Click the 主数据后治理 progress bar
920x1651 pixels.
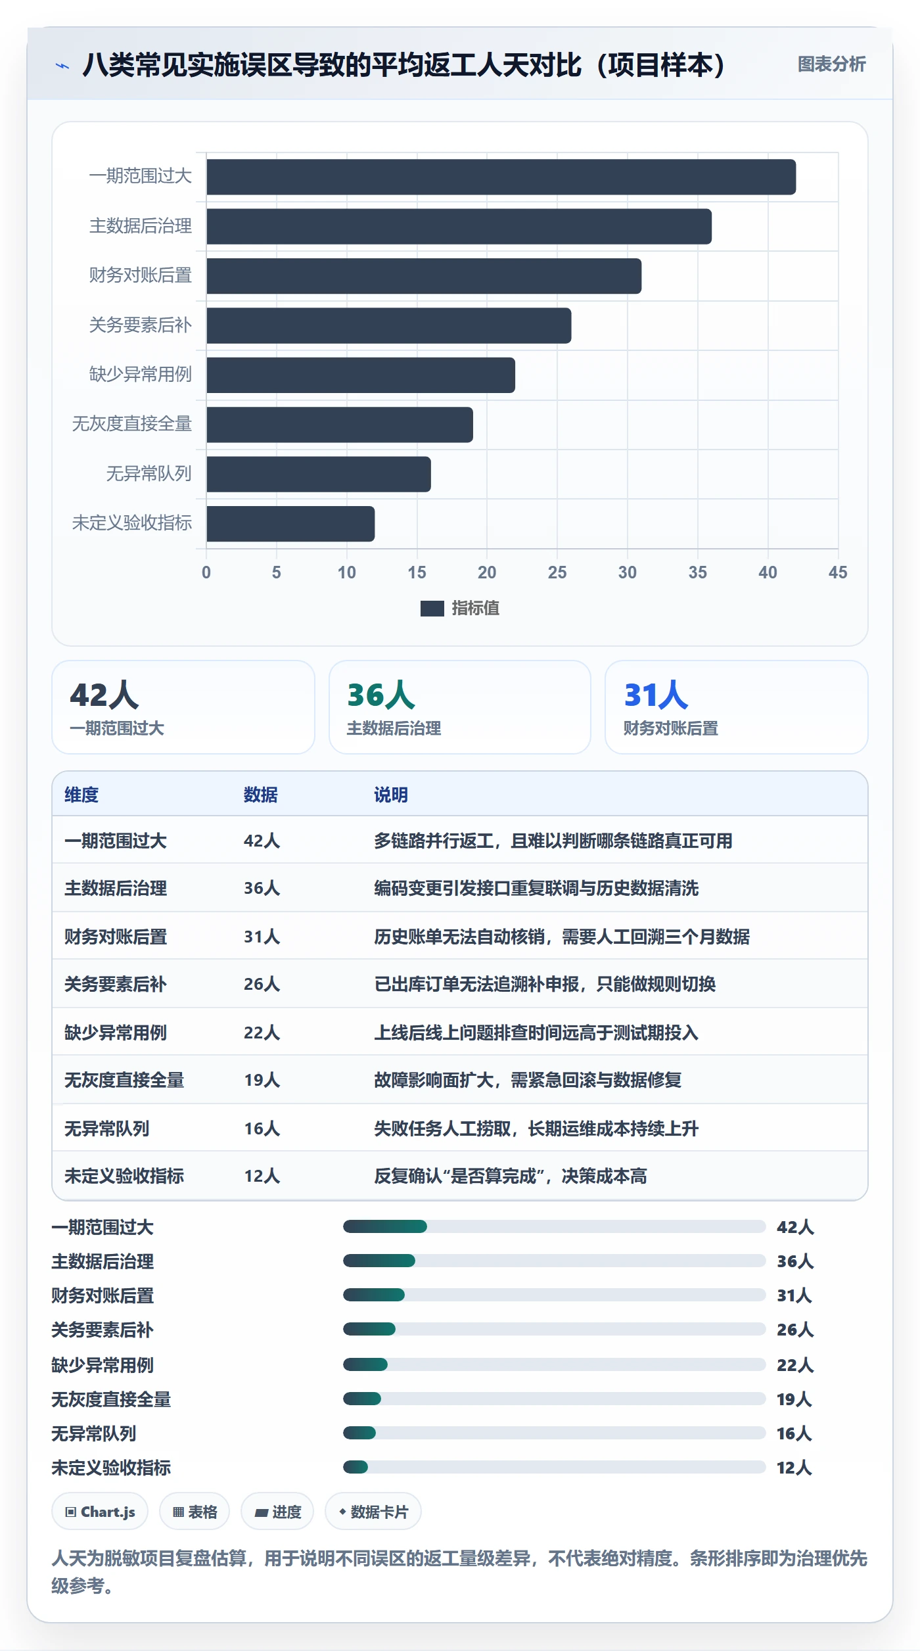(x=554, y=1261)
